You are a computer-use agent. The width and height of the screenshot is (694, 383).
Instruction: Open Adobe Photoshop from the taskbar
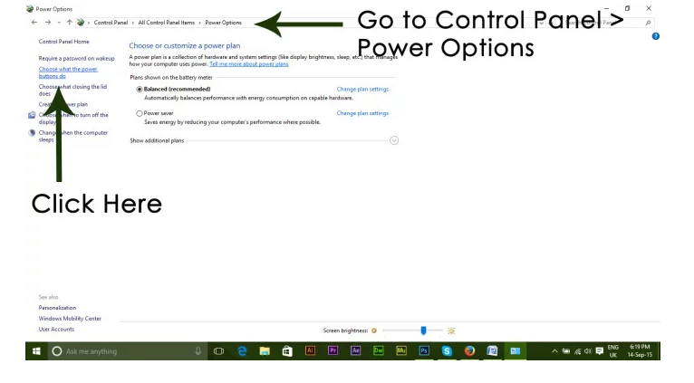tap(423, 351)
